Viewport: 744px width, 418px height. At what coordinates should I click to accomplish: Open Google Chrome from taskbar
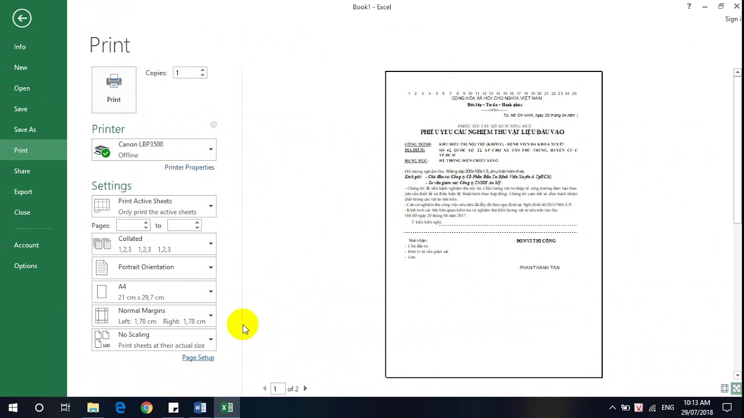point(146,408)
